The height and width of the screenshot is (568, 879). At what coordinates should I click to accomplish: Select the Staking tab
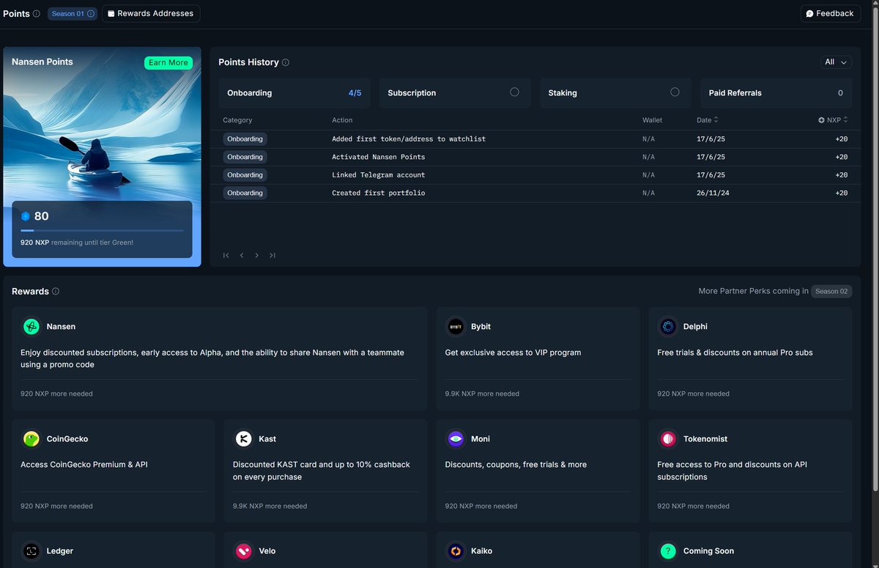click(615, 93)
